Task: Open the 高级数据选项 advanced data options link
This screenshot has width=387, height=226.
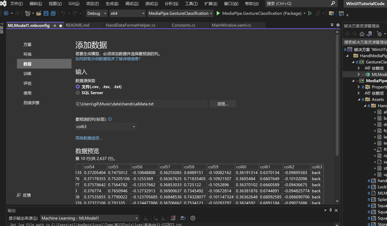Action: pyautogui.click(x=89, y=138)
